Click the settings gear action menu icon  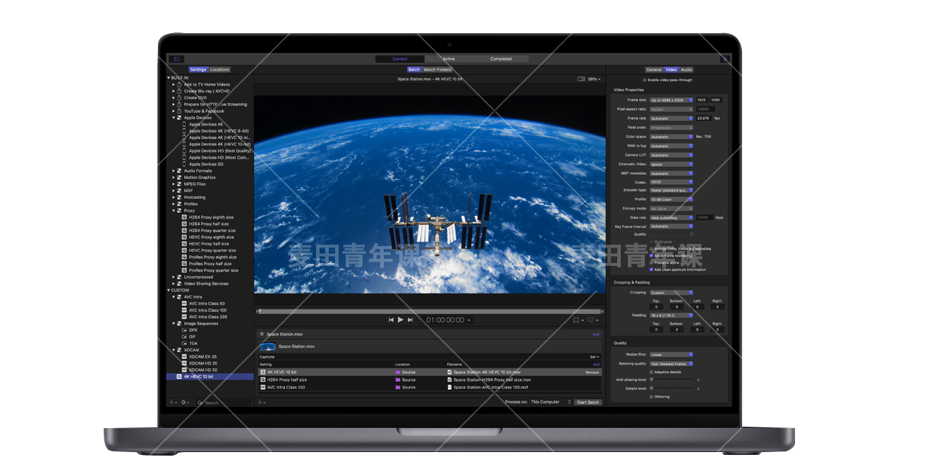click(x=184, y=403)
